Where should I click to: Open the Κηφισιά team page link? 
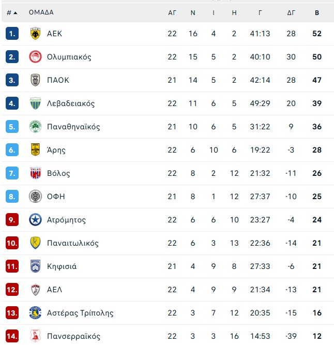click(x=62, y=266)
